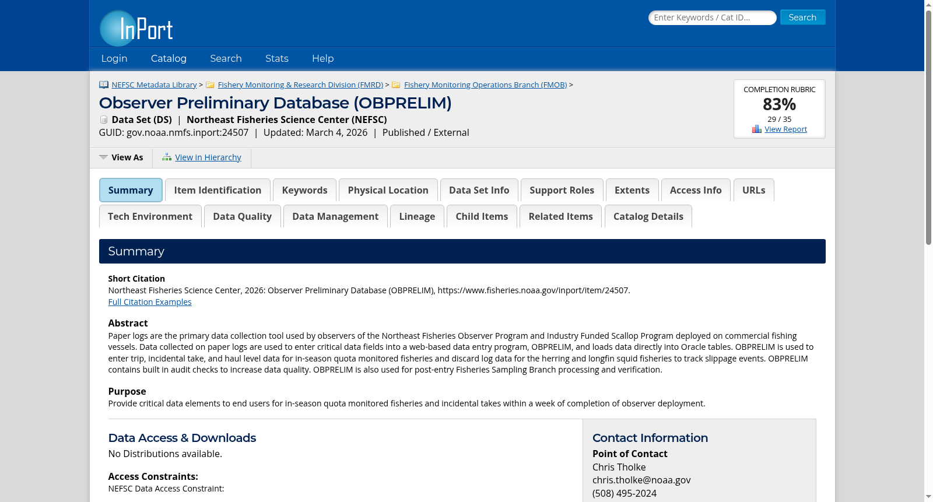Click the phone number (508) 495-2024

625,493
